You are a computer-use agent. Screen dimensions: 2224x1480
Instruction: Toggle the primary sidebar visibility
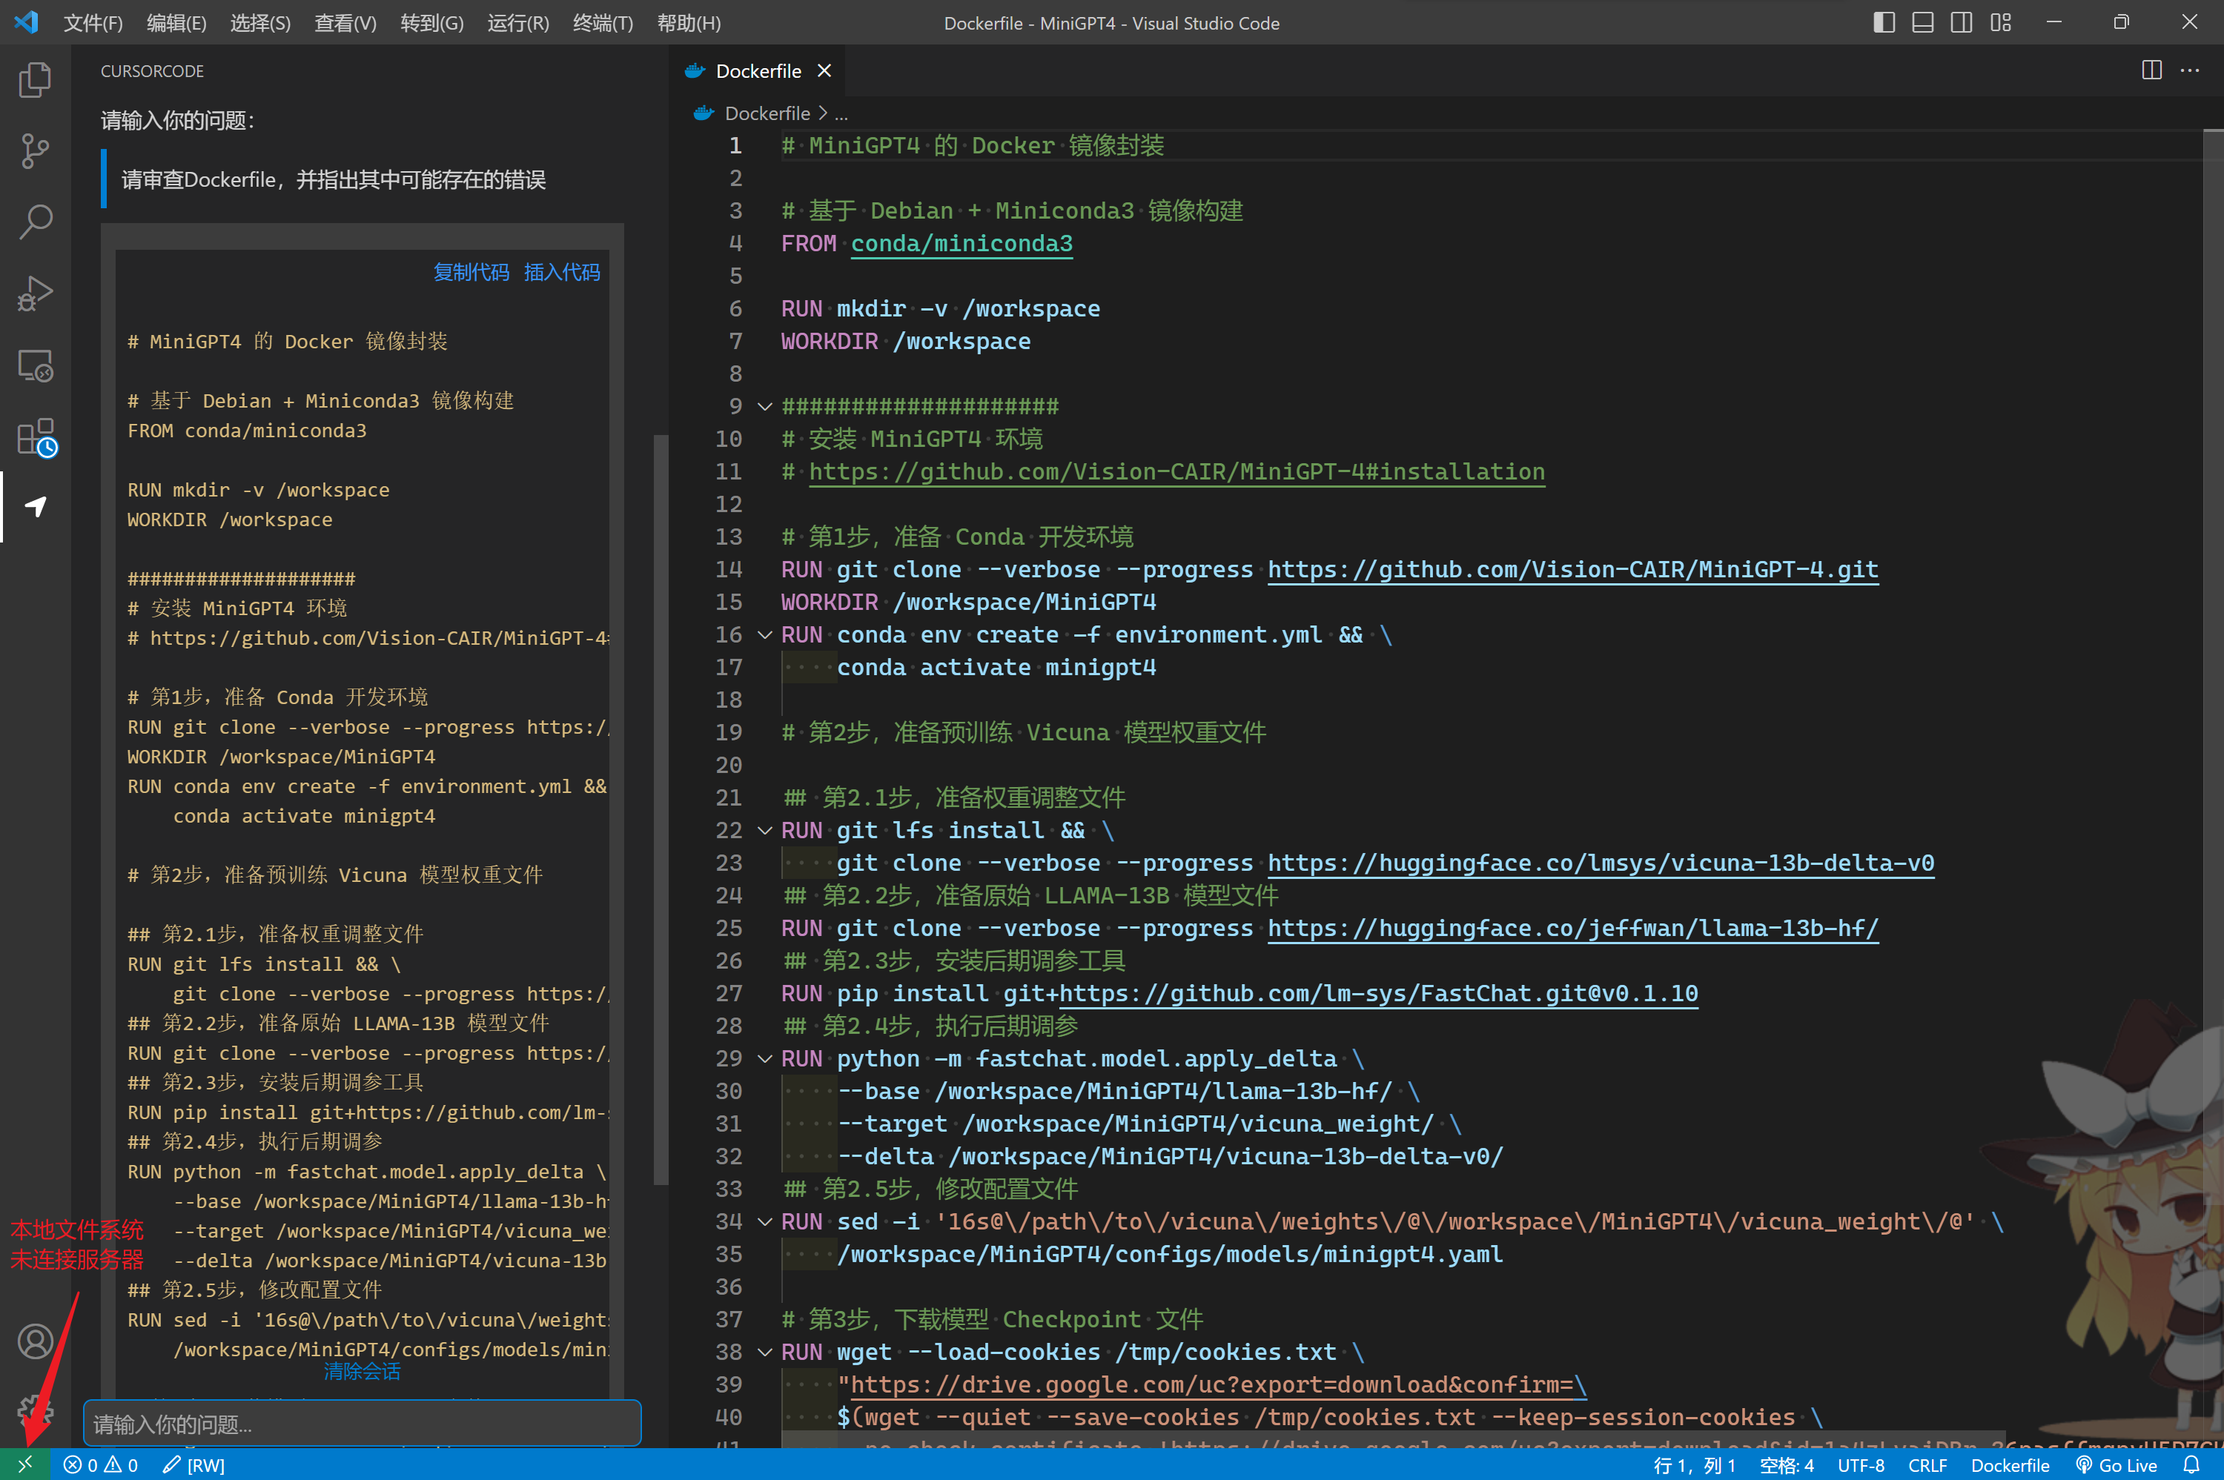pyautogui.click(x=1884, y=21)
